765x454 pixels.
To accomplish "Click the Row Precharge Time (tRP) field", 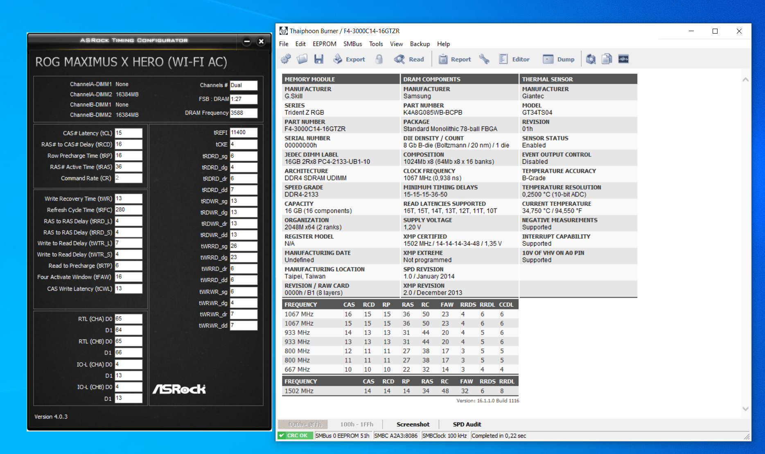I will pos(129,156).
